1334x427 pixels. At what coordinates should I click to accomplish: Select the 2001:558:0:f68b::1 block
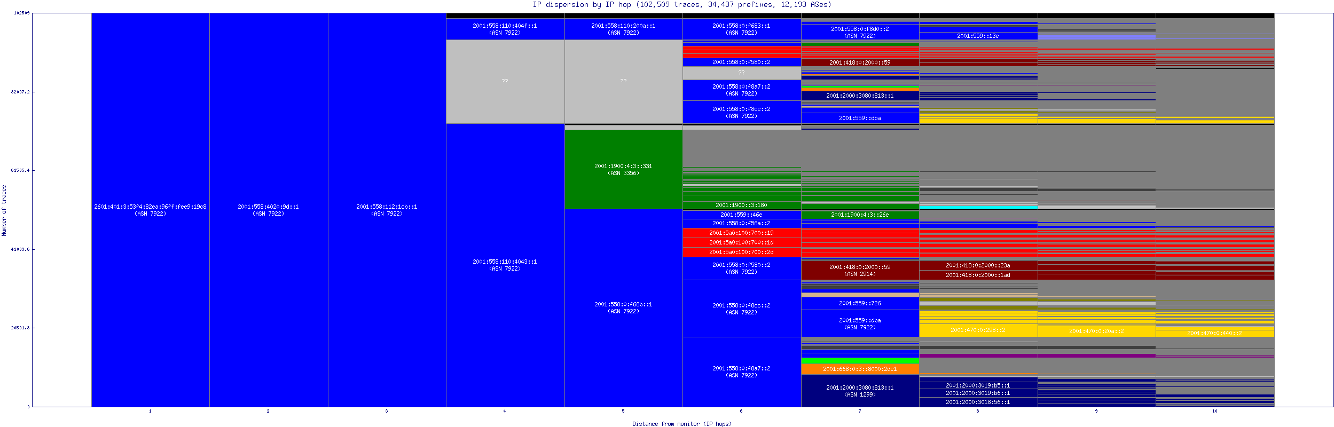click(623, 308)
